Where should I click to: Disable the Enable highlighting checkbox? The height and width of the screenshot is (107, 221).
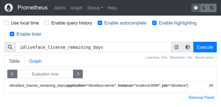point(154,23)
